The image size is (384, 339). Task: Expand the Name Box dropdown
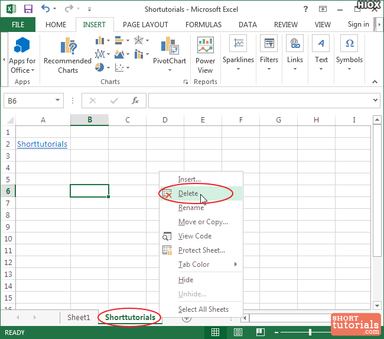pos(57,100)
